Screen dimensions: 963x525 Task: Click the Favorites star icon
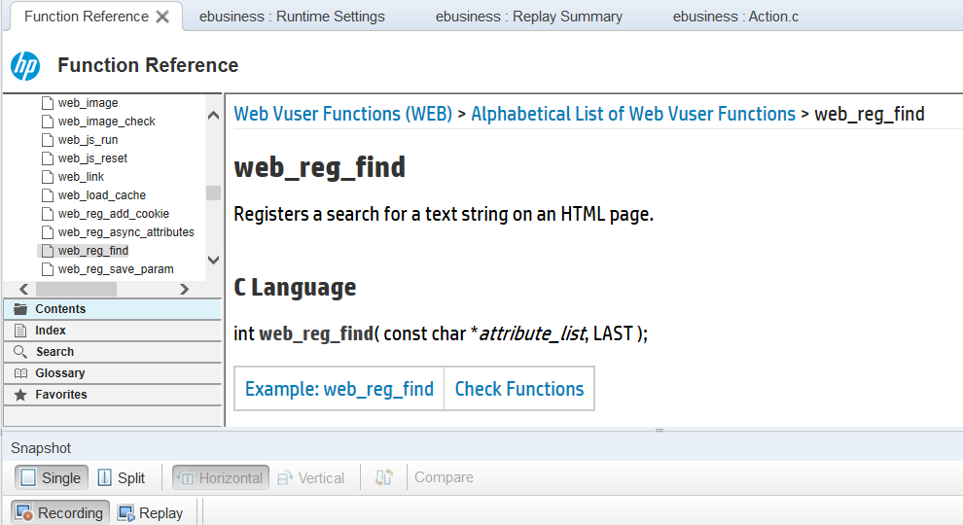pyautogui.click(x=20, y=395)
